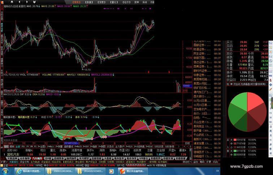Open the 2009312413416 folder taskbar item
This screenshot has height=175, width=273.
coord(60,171)
